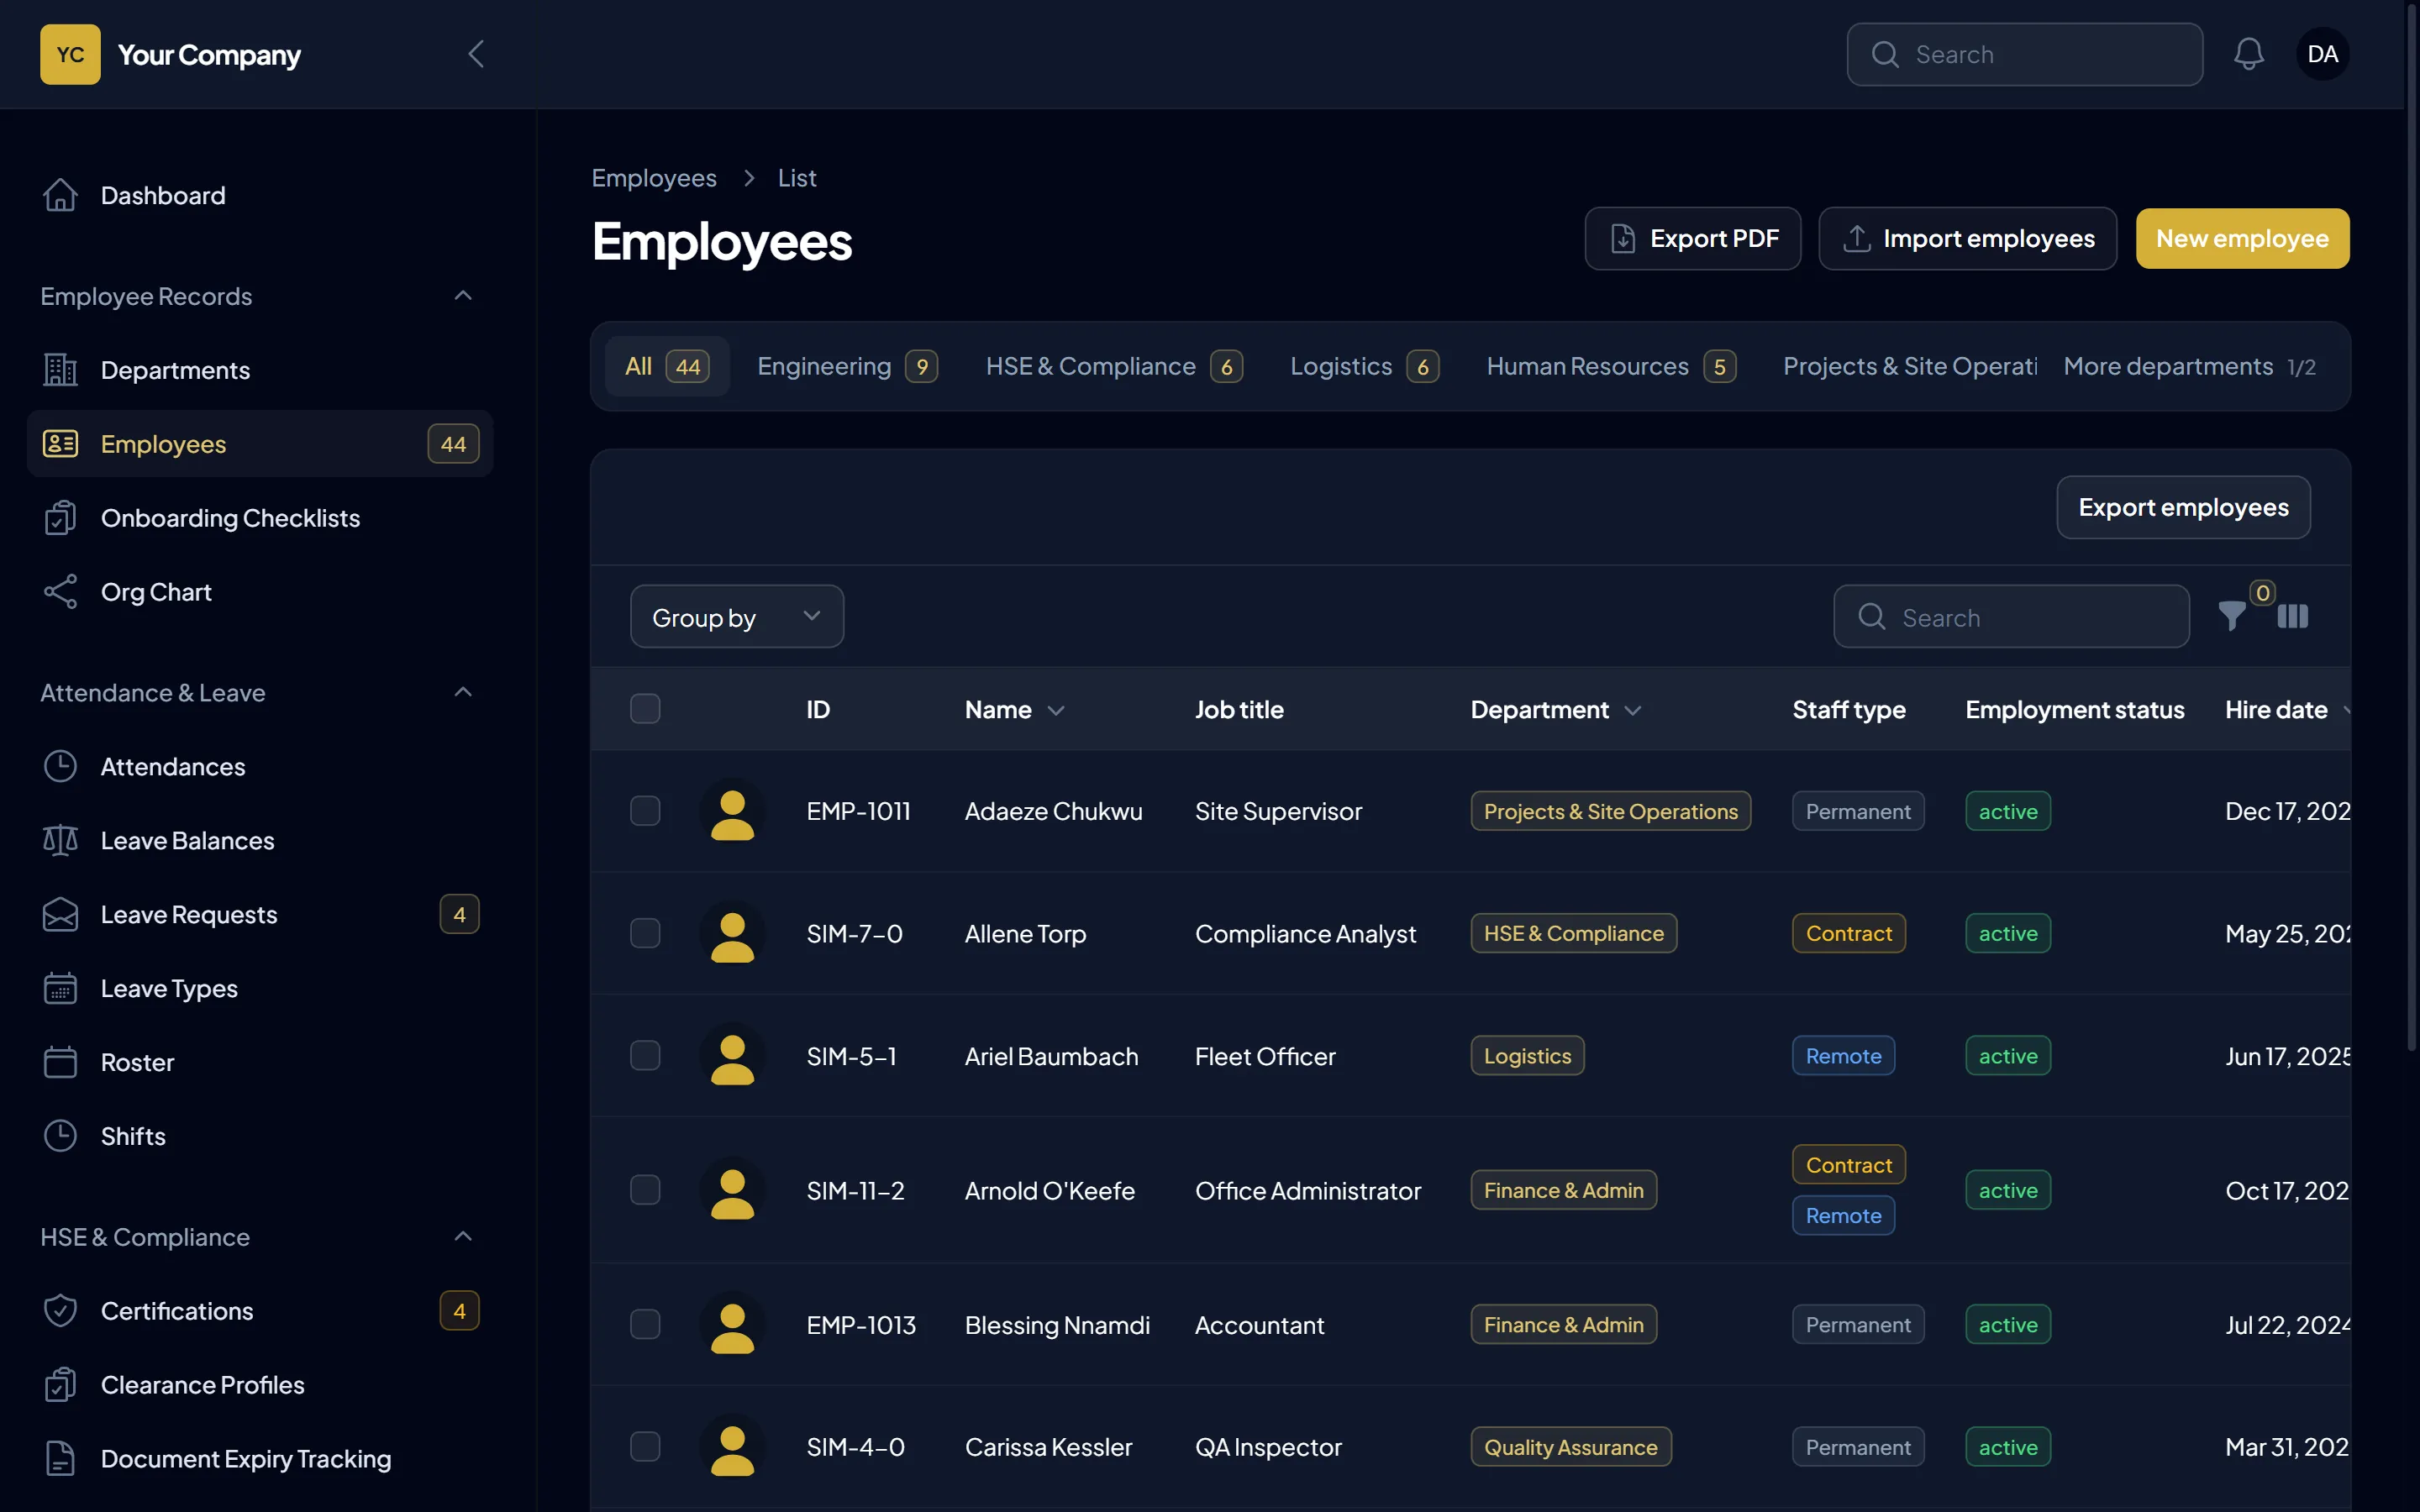The height and width of the screenshot is (1512, 2420).
Task: Check the SIM-5-1 row checkbox
Action: [645, 1056]
